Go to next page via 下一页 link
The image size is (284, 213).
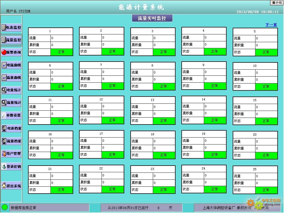click(271, 25)
